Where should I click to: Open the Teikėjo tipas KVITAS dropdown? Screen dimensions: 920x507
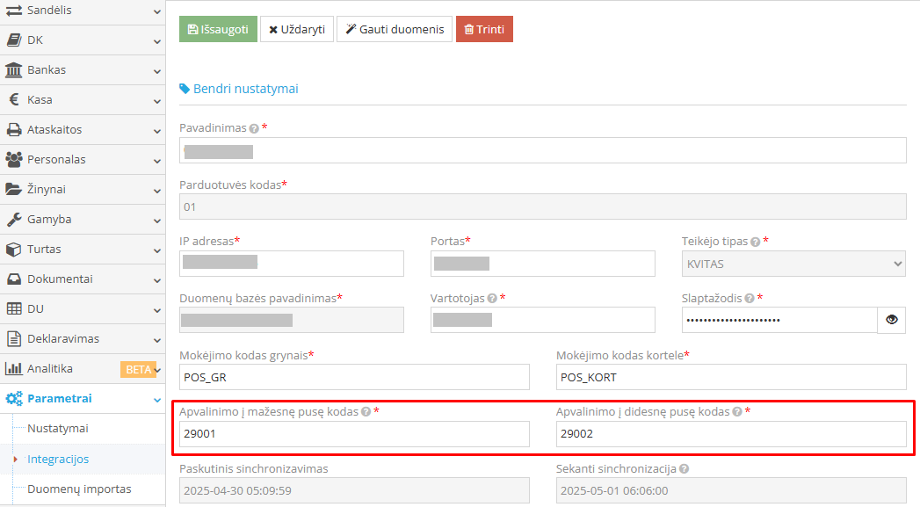[793, 264]
